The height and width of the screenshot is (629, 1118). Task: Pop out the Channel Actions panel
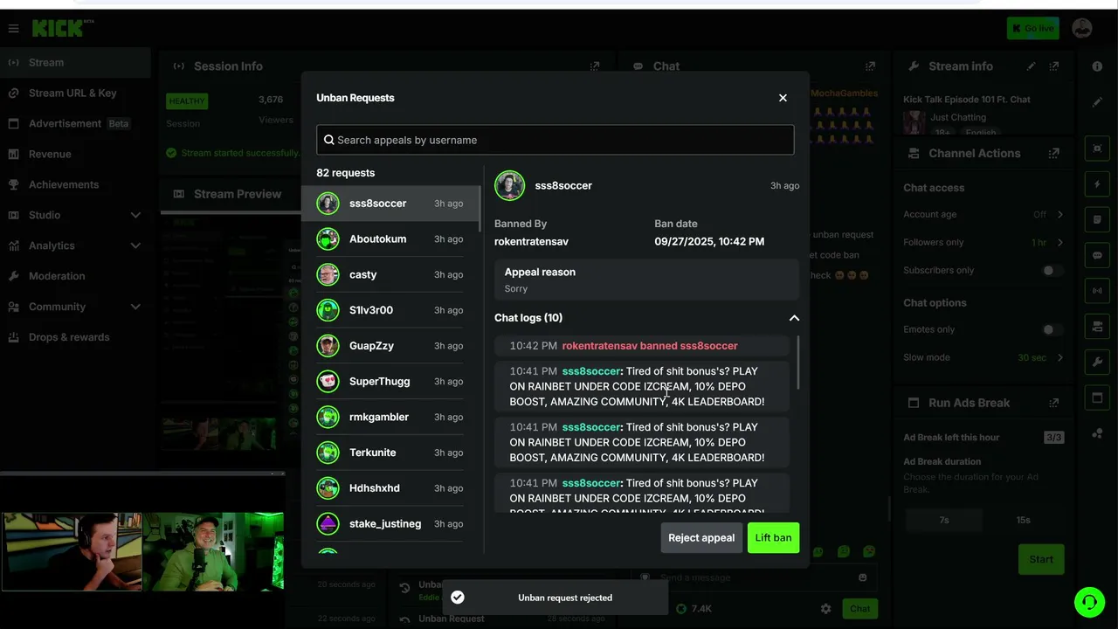pos(1054,154)
